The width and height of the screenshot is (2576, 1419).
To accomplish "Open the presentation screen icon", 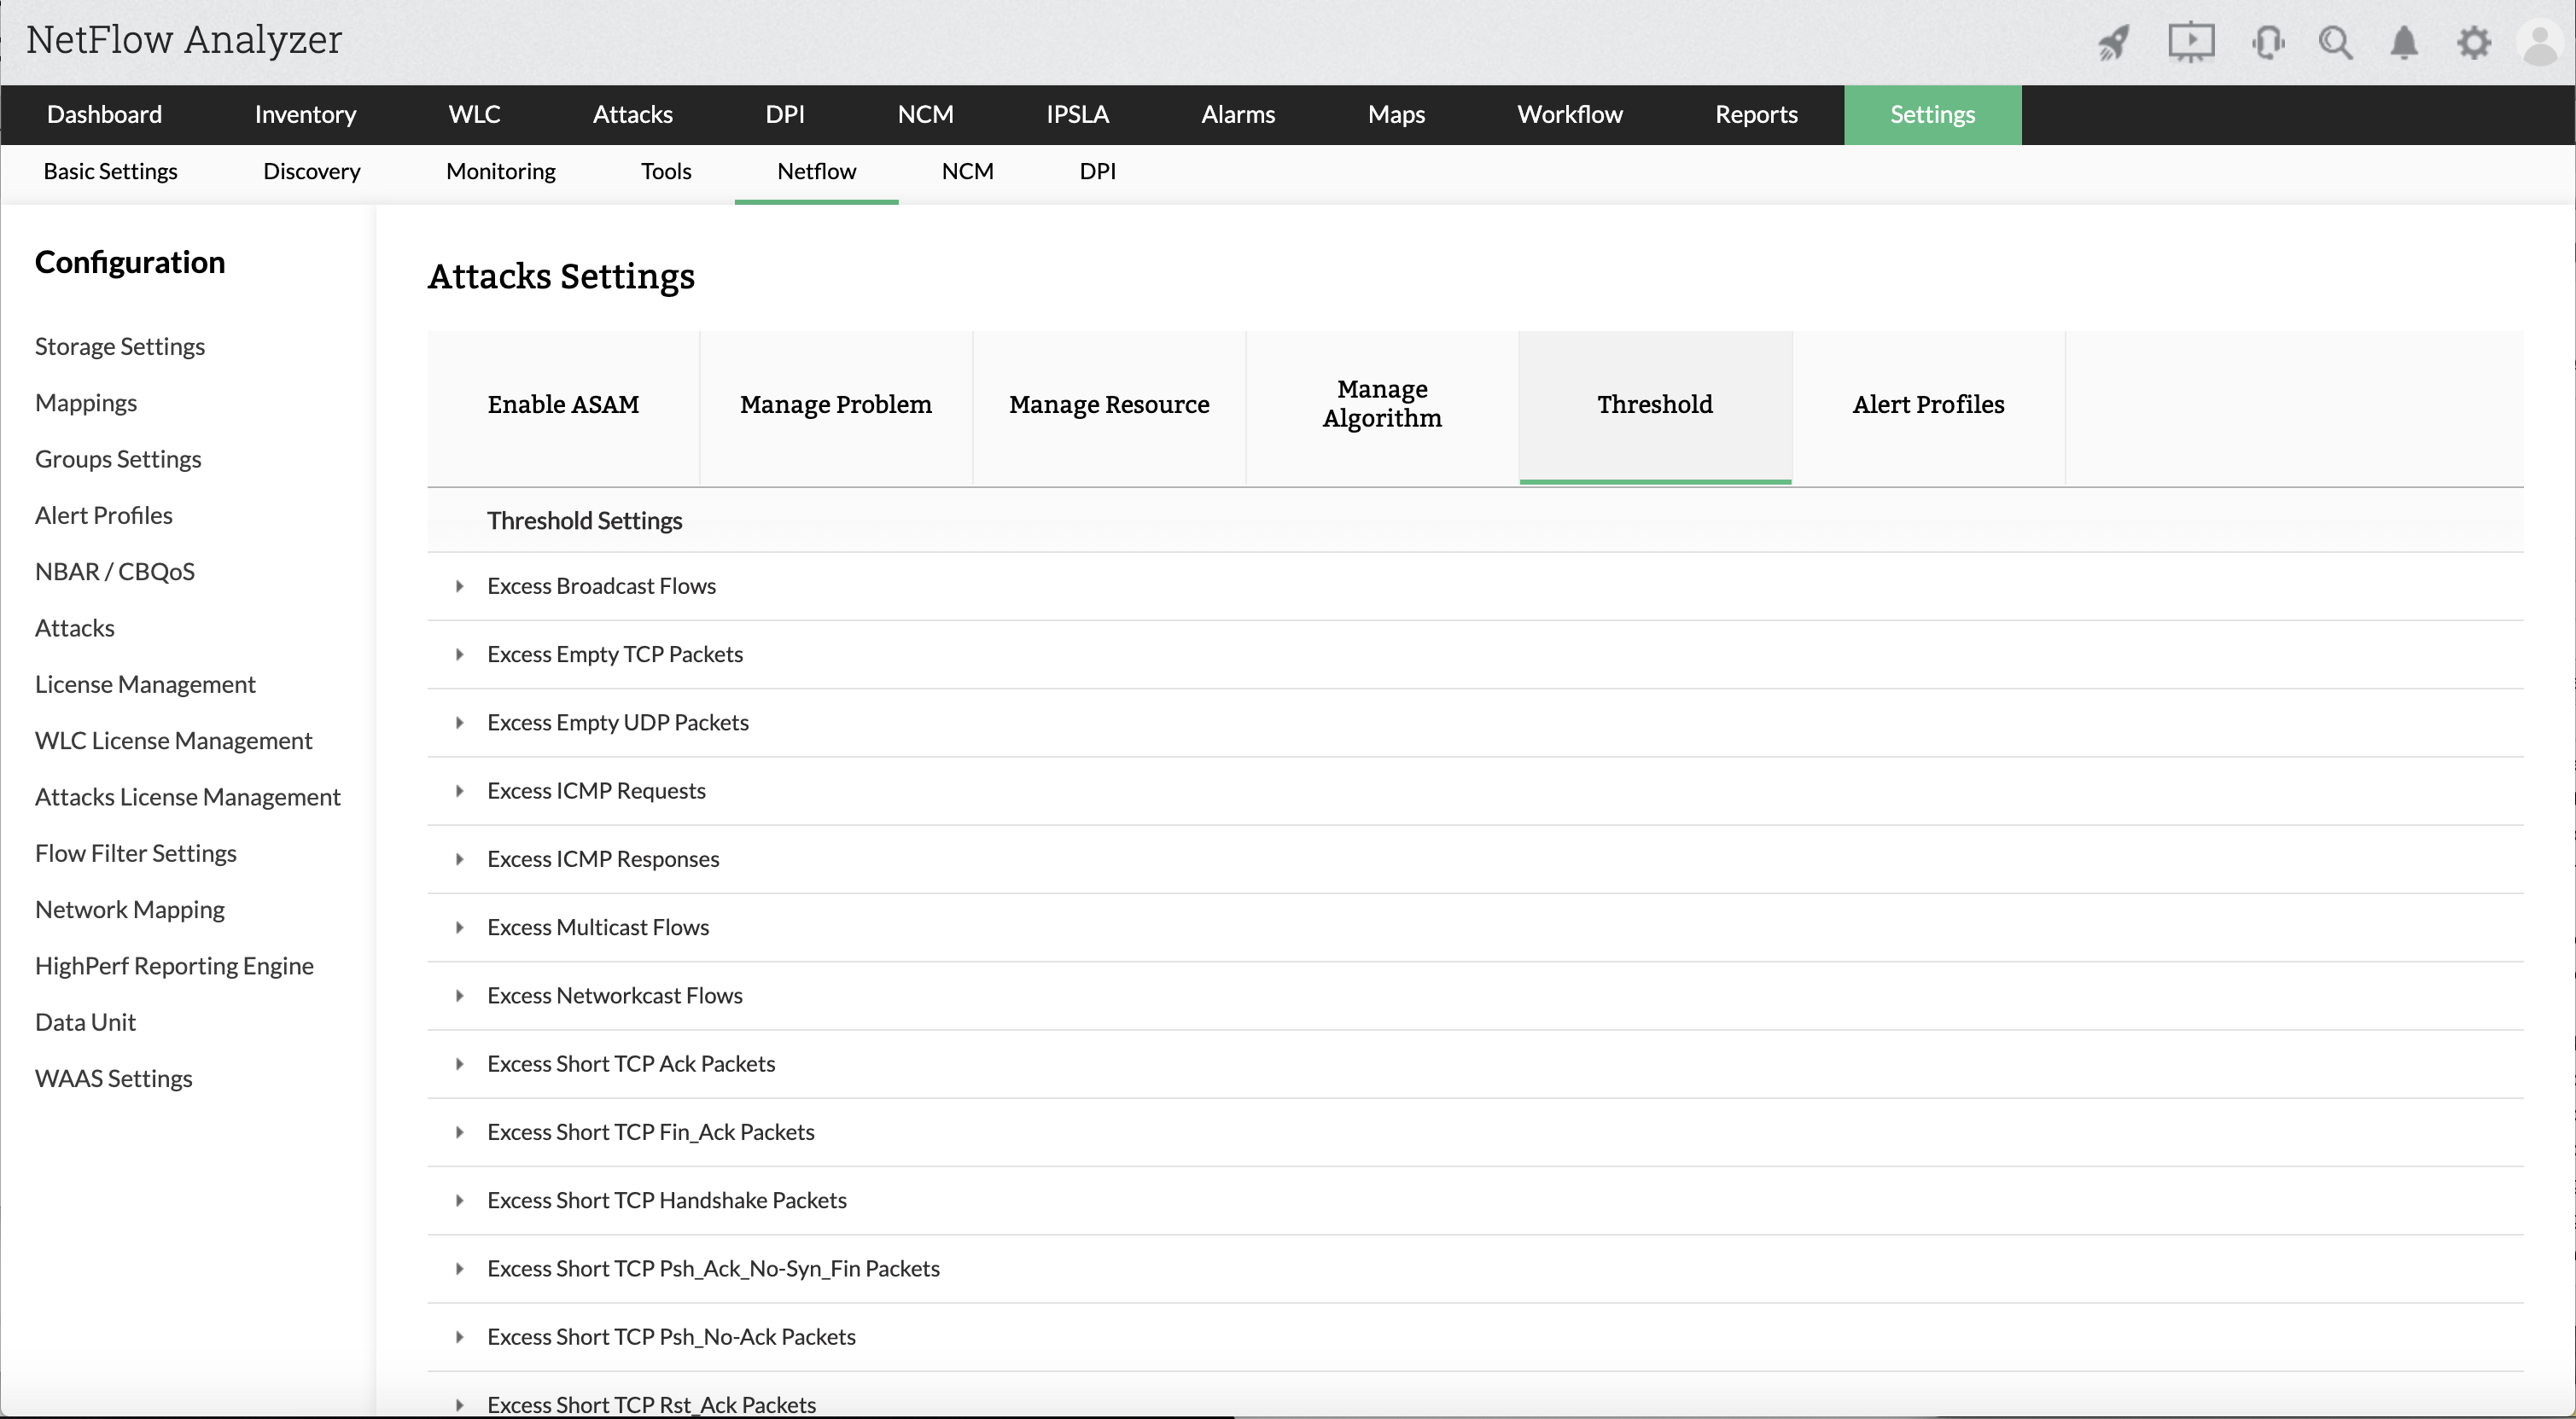I will click(2190, 43).
